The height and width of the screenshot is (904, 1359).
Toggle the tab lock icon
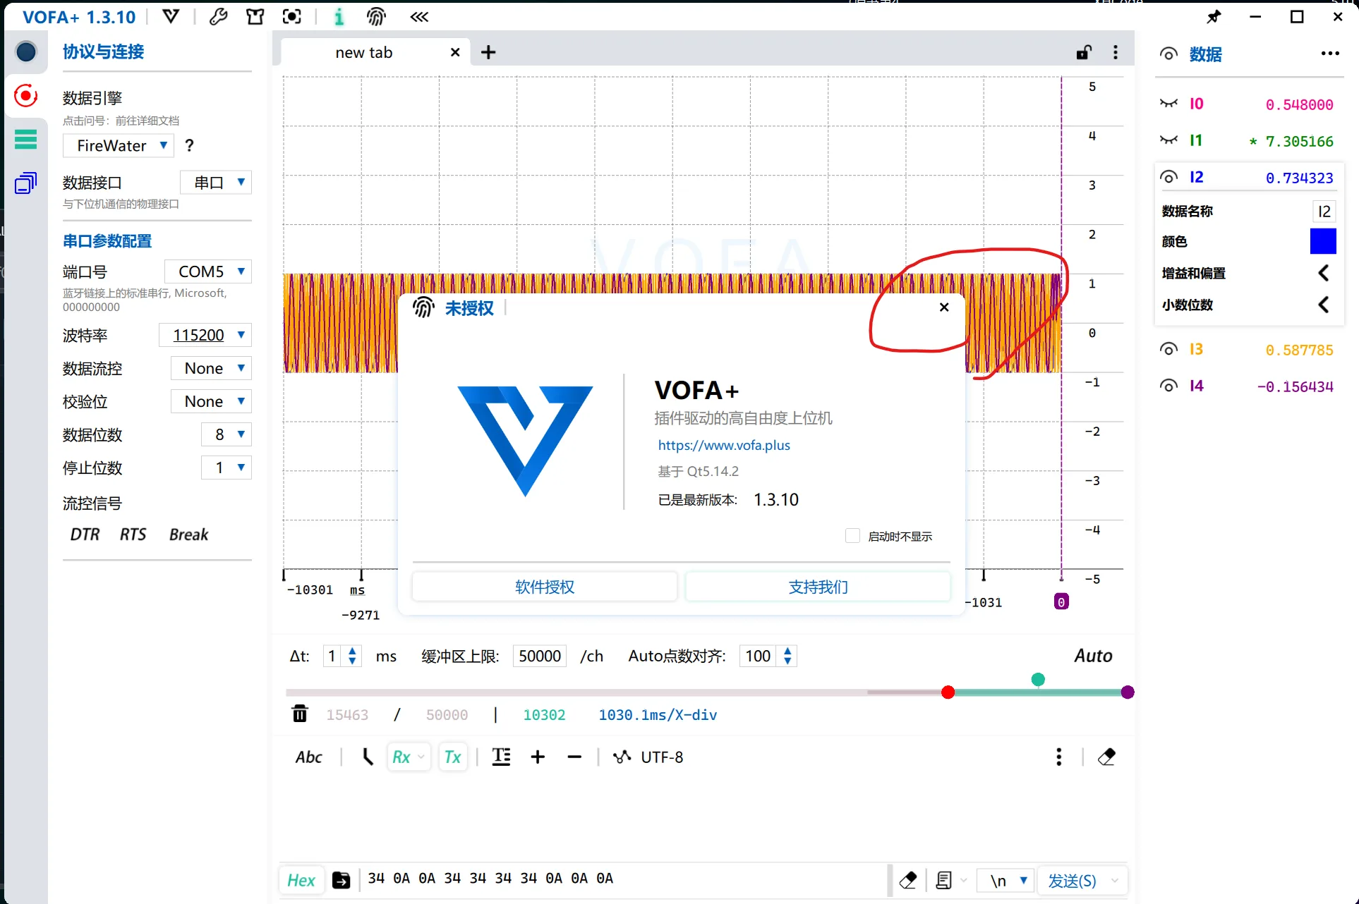1084,52
